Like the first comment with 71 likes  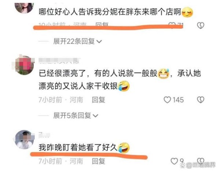pos(172,25)
